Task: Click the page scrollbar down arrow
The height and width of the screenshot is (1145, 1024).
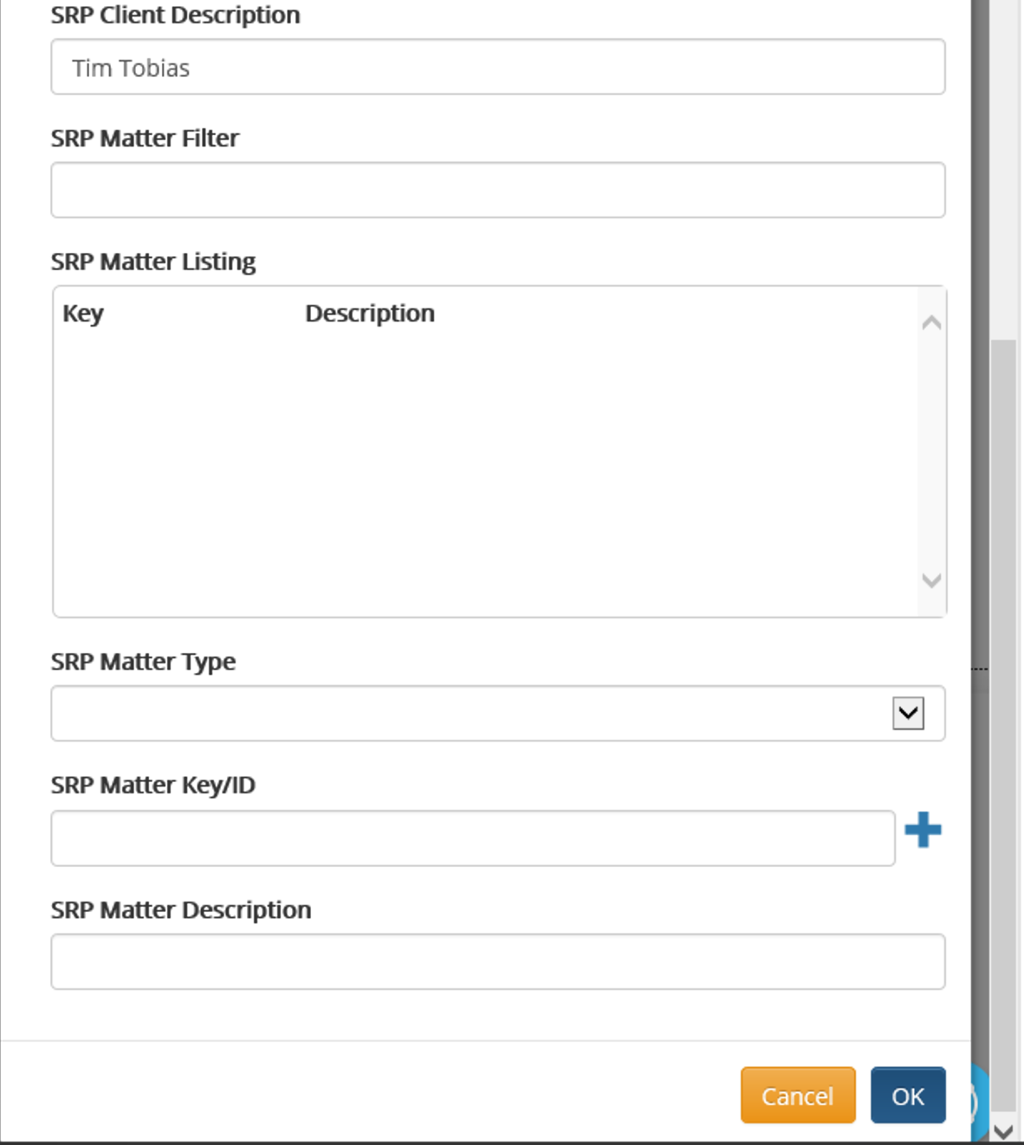Action: [1003, 1131]
